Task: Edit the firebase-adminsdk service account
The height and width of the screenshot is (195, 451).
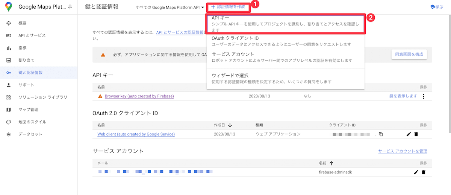Action: (416, 172)
